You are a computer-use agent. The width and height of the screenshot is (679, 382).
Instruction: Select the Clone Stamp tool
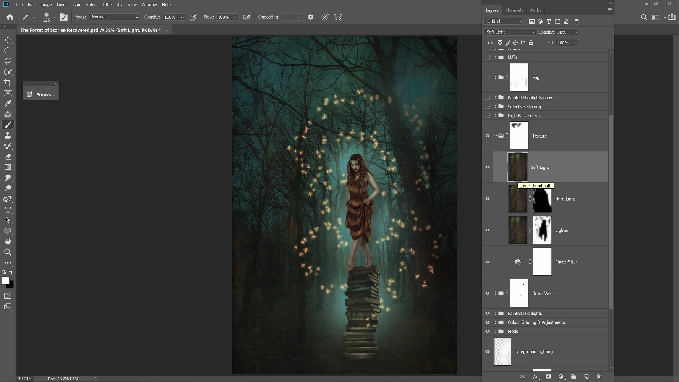8,135
